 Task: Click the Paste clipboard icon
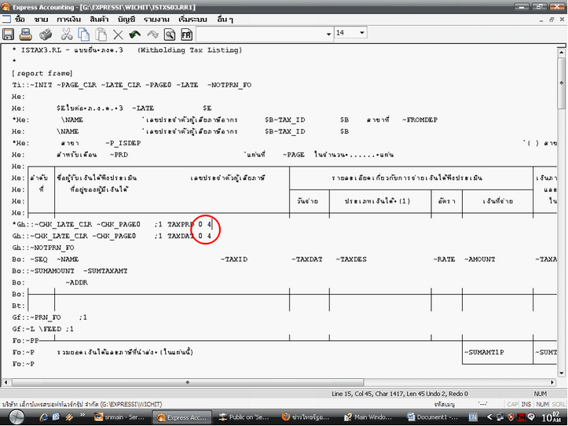click(x=101, y=35)
